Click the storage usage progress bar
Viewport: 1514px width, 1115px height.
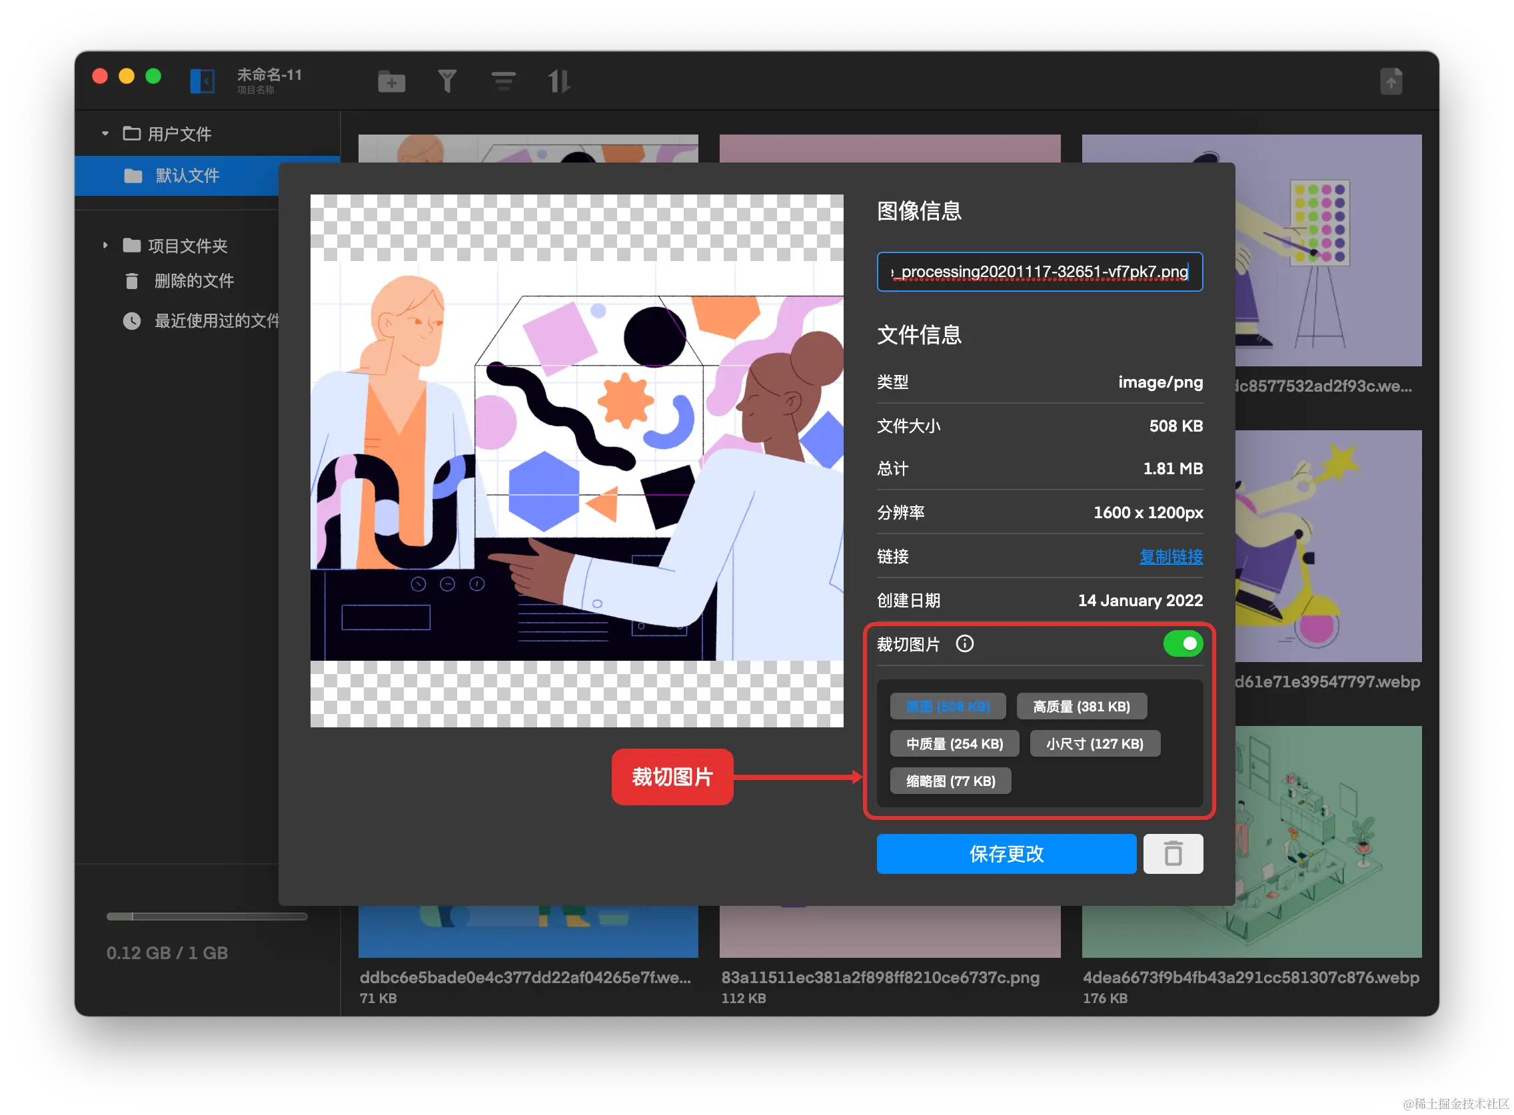[207, 917]
